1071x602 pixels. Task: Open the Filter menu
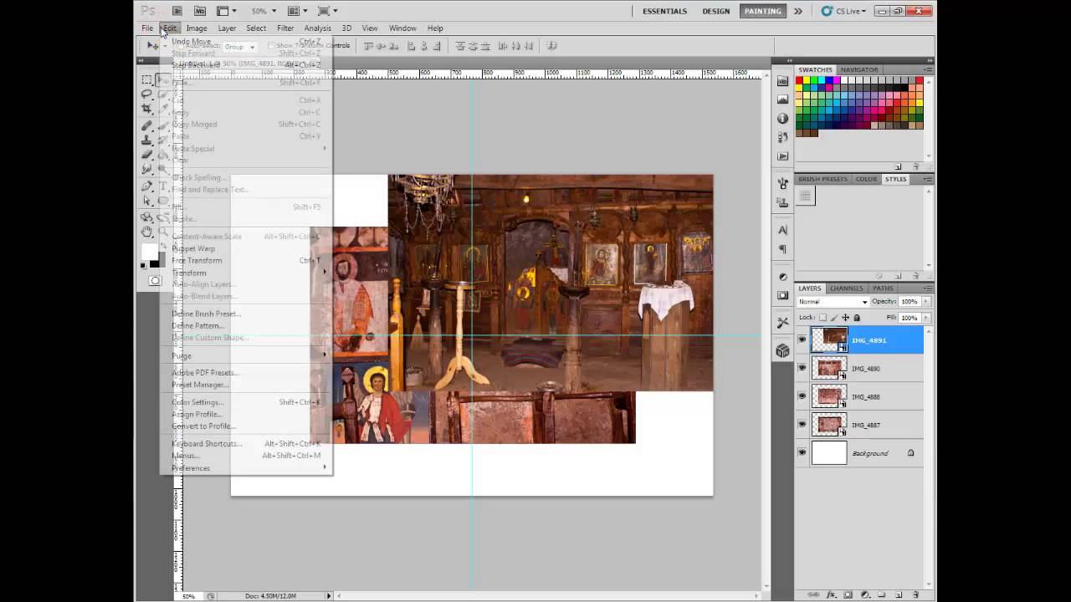(285, 28)
